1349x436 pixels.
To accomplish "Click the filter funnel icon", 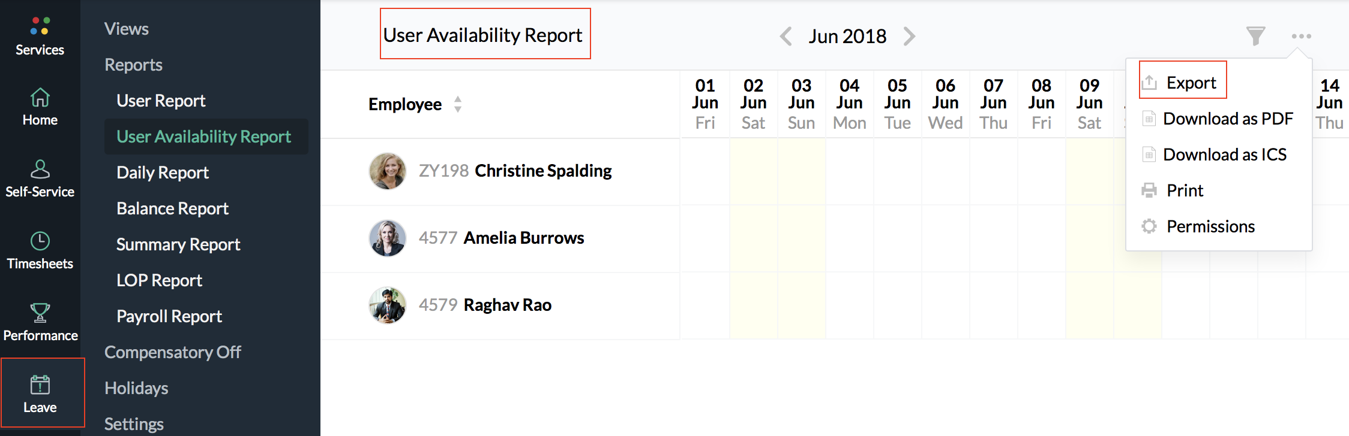I will [x=1255, y=36].
